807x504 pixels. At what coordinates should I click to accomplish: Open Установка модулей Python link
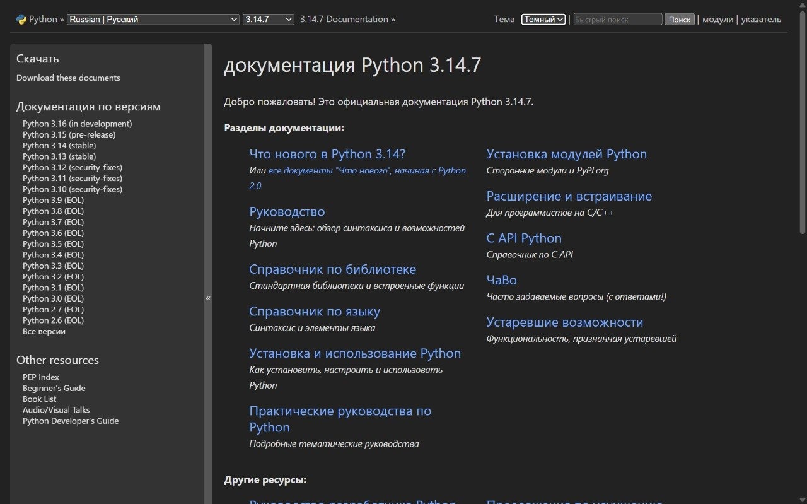coord(567,154)
